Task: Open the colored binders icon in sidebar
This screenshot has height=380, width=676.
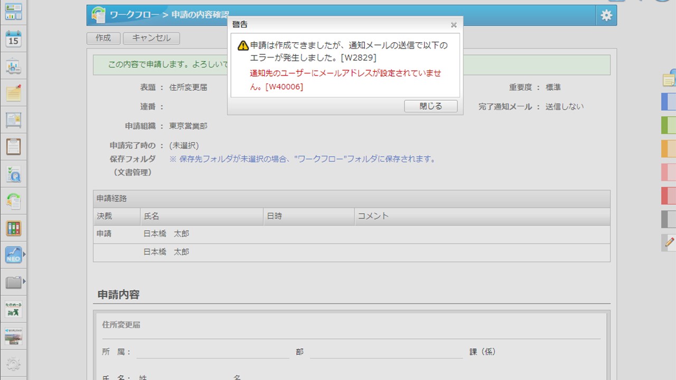Action: [13, 228]
